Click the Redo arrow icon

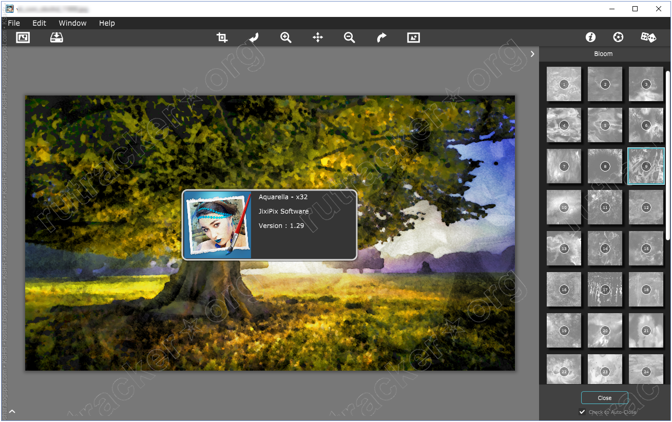pyautogui.click(x=381, y=37)
